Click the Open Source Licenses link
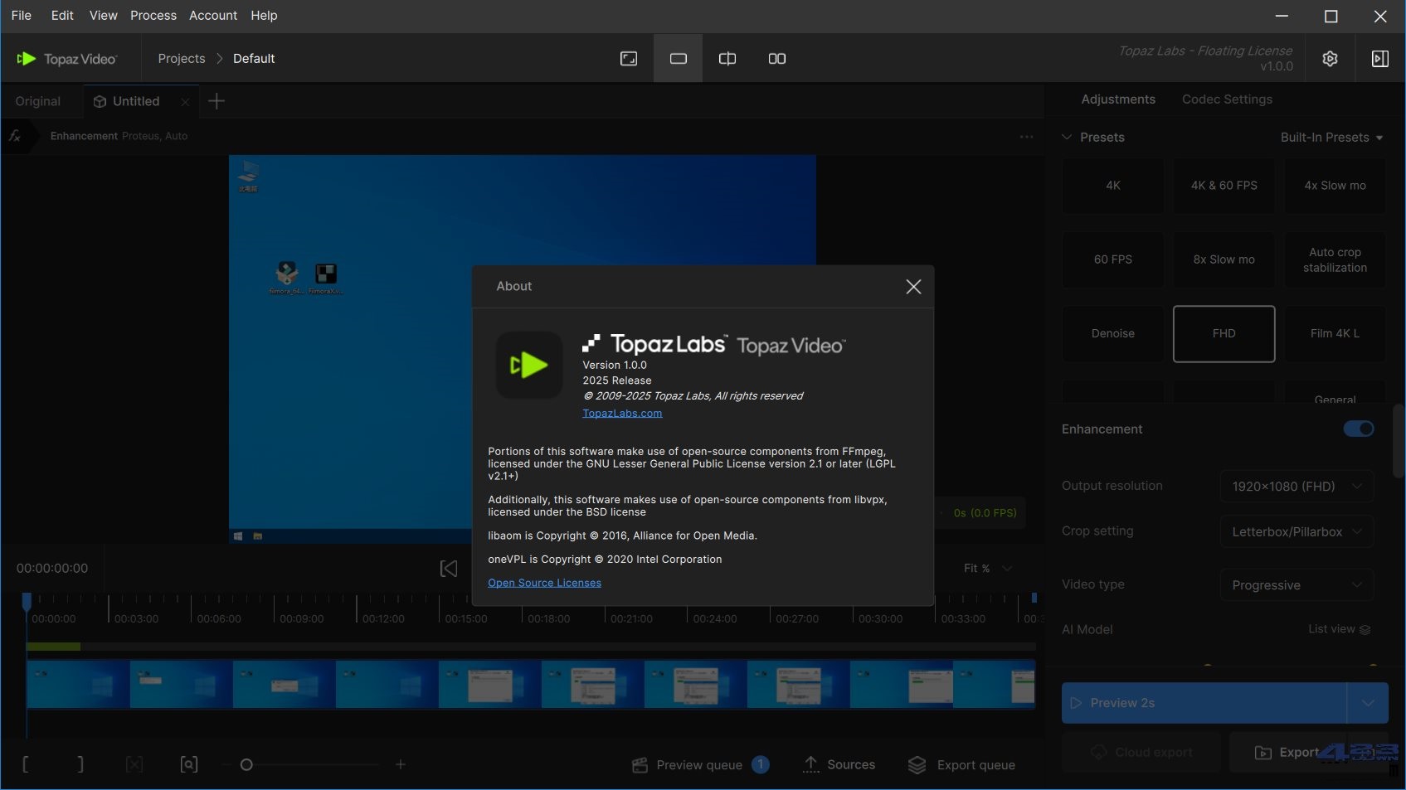 (x=544, y=583)
